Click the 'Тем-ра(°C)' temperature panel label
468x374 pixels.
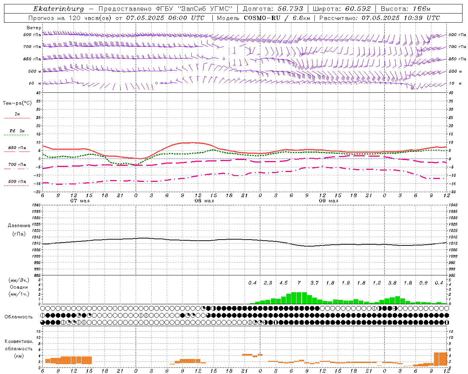(17, 103)
